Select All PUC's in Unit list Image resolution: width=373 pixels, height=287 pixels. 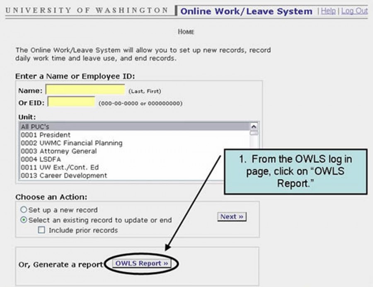point(135,126)
